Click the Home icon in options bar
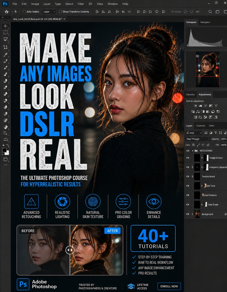 (7, 12)
